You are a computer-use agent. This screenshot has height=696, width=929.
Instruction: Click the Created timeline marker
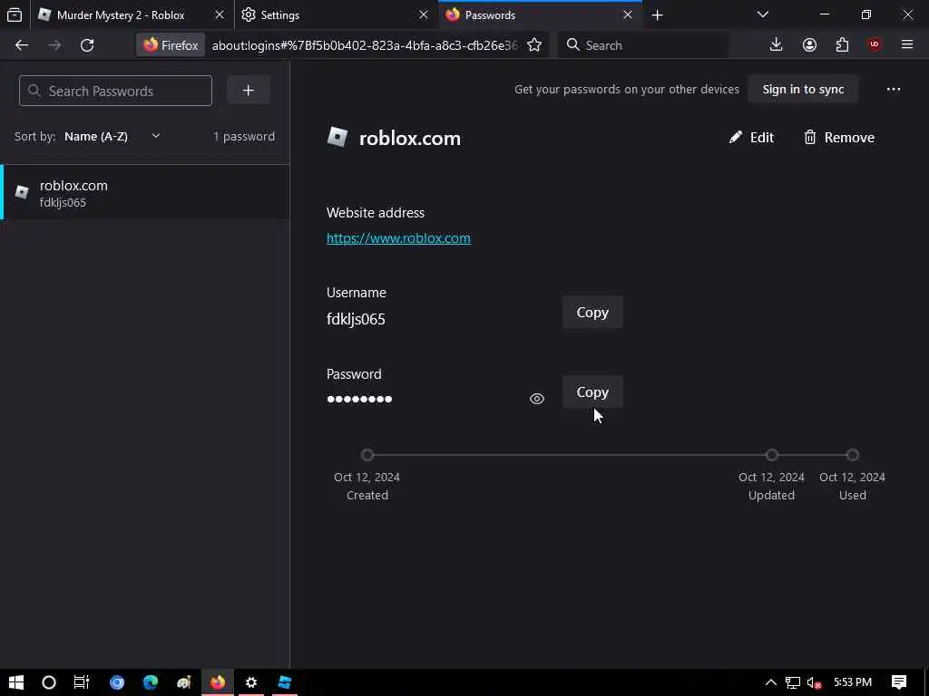(367, 455)
